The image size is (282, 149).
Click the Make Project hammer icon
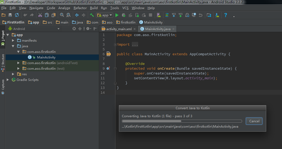point(92,15)
